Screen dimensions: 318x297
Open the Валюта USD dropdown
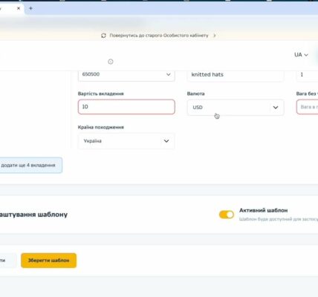pos(236,108)
